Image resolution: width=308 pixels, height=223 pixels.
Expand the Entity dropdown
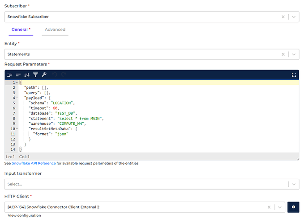pyautogui.click(x=294, y=54)
